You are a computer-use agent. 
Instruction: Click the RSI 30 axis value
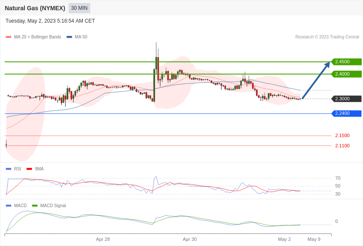coord(338,194)
